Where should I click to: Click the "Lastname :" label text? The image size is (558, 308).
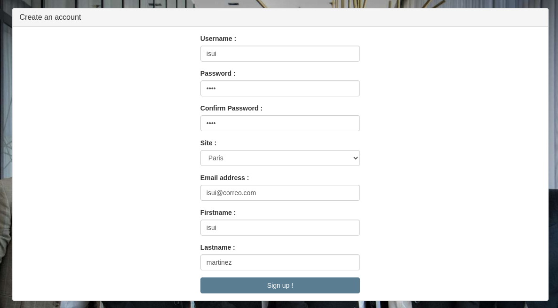click(x=217, y=247)
